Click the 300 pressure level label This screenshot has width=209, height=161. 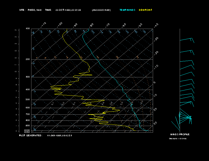click(27, 77)
